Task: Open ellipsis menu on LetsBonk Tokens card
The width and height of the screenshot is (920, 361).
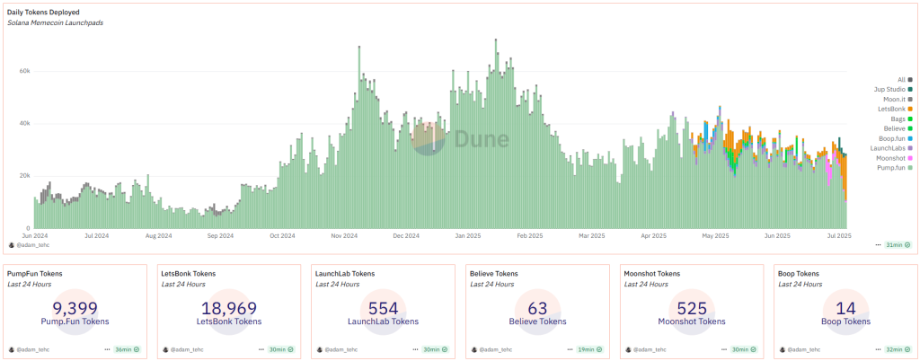Action: 261,348
